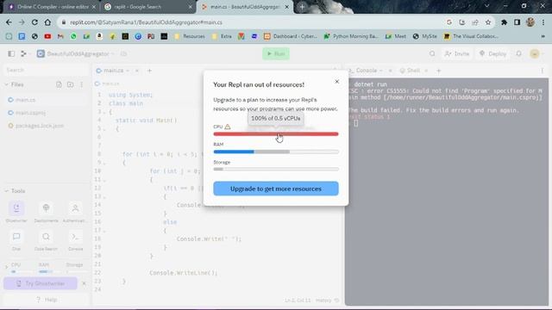Go to browser home page

[47, 22]
